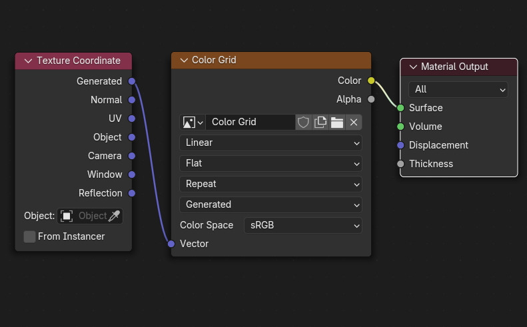
Task: Click the Surface input socket
Action: pos(400,108)
